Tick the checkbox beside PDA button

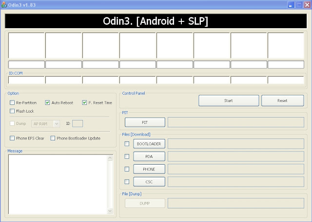click(x=127, y=156)
